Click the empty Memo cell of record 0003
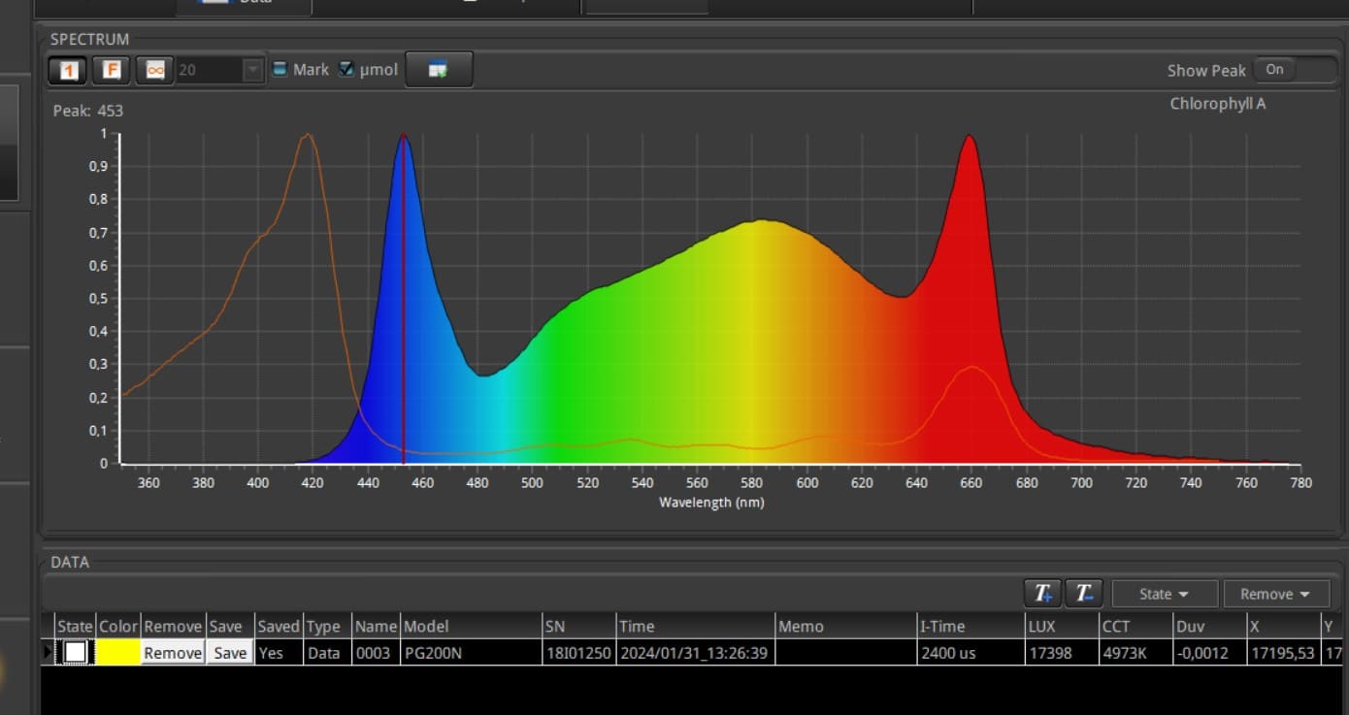The width and height of the screenshot is (1349, 715). tap(844, 653)
